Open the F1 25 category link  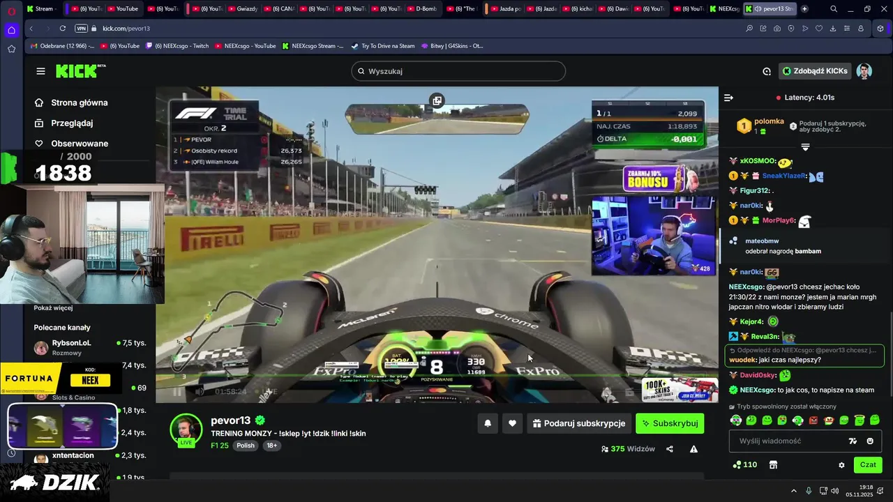pyautogui.click(x=220, y=446)
